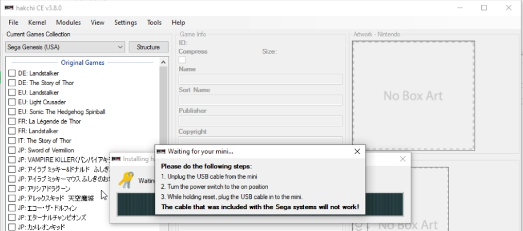The height and width of the screenshot is (231, 523).
Task: Click the Name input field
Action: [260, 79]
